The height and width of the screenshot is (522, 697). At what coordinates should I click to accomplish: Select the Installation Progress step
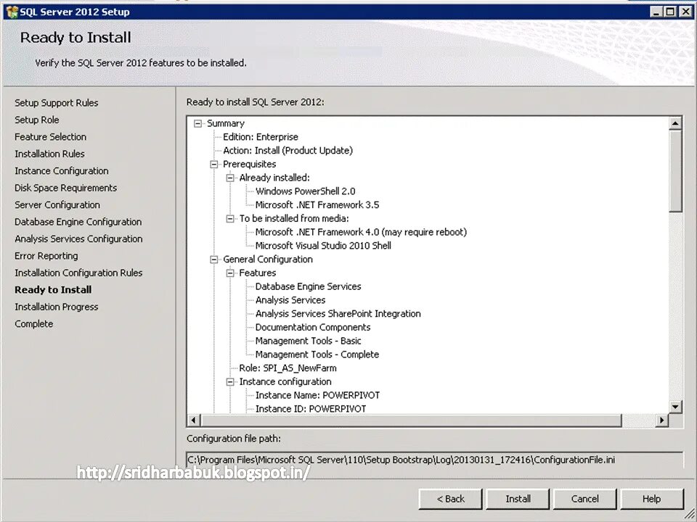pyautogui.click(x=57, y=307)
